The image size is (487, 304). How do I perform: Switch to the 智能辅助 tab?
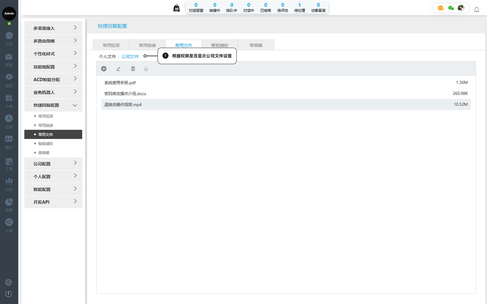click(219, 45)
